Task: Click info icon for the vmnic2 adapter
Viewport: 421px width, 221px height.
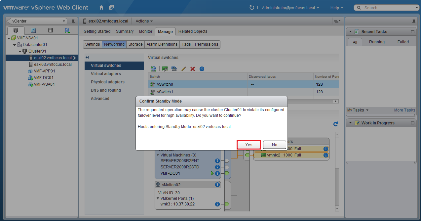Action: click(x=325, y=155)
